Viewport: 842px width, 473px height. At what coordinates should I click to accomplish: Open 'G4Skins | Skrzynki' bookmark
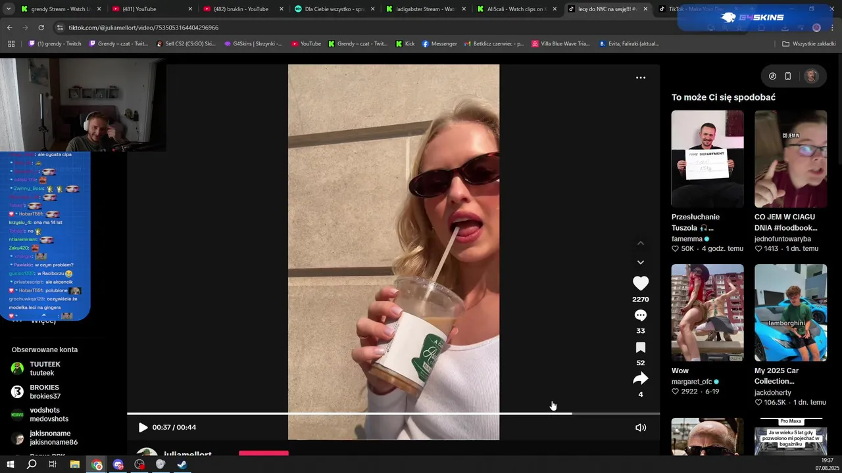point(253,44)
